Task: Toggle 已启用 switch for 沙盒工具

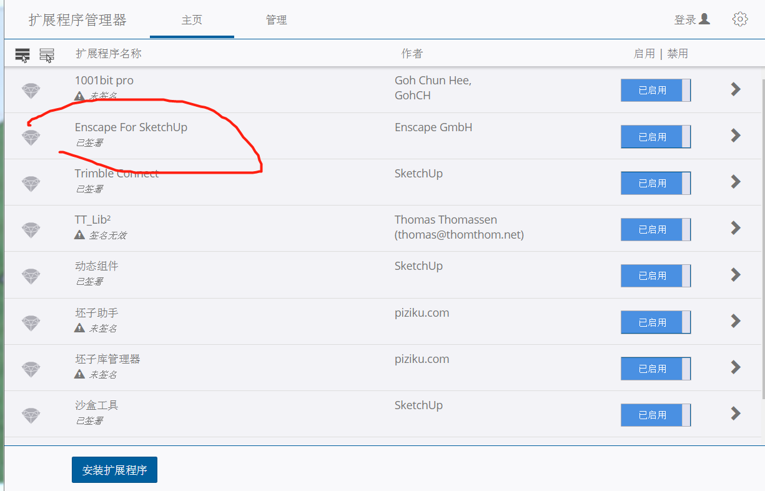Action: pyautogui.click(x=656, y=415)
